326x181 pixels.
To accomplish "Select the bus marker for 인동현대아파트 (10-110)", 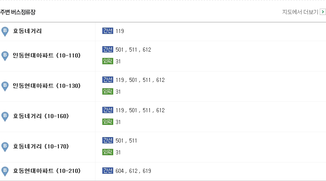I will (x=5, y=56).
